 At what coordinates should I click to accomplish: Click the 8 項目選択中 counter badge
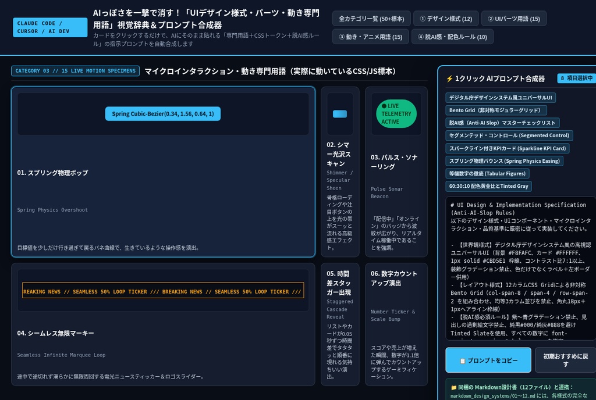click(x=576, y=78)
